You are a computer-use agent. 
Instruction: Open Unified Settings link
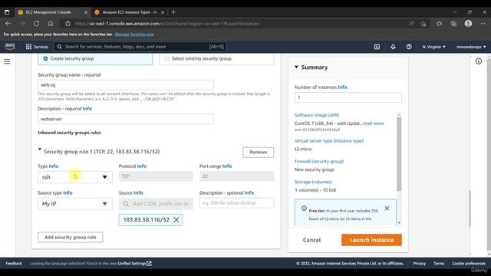[132, 264]
